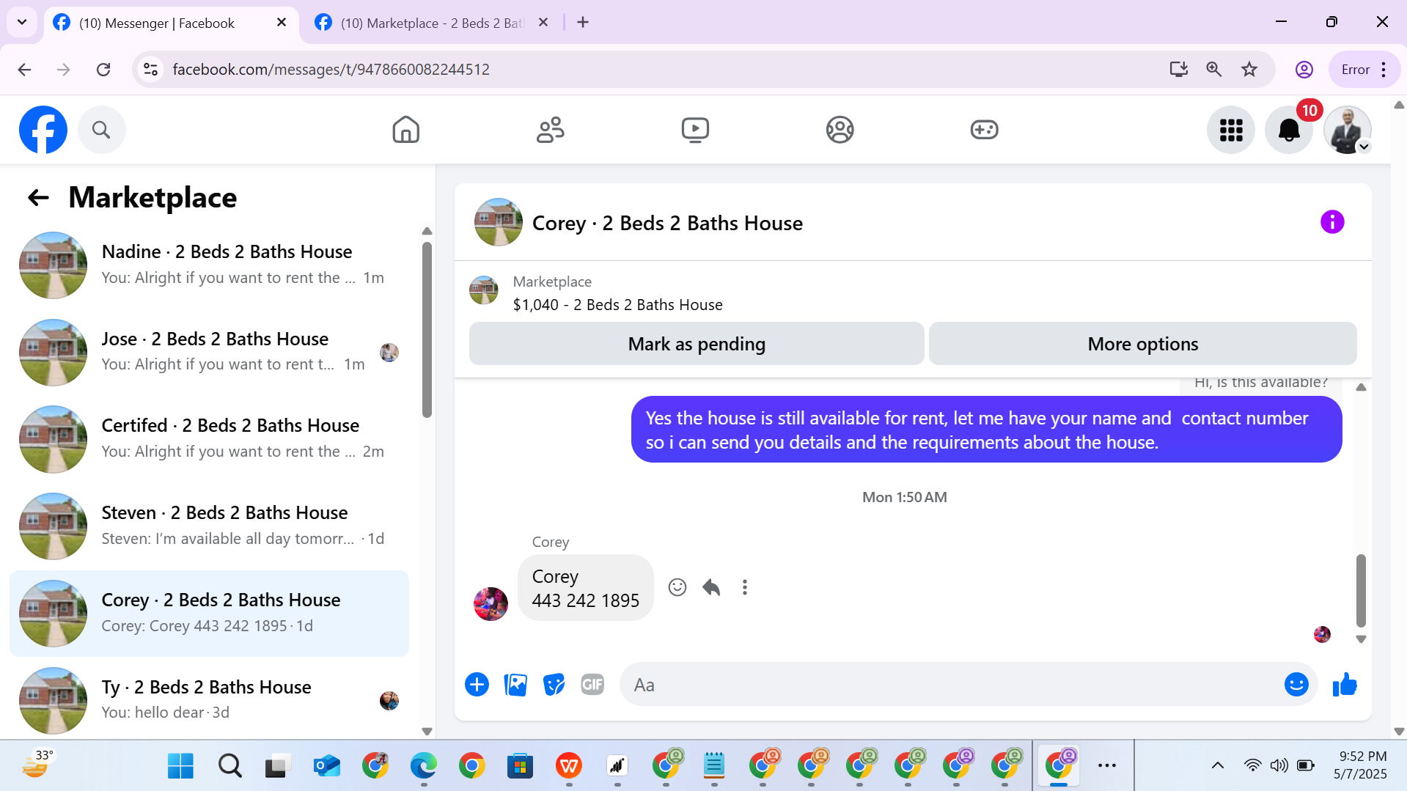Screen dimensions: 1407x791
Task: Click Corey's avatar beside his message
Action: [x=491, y=604]
